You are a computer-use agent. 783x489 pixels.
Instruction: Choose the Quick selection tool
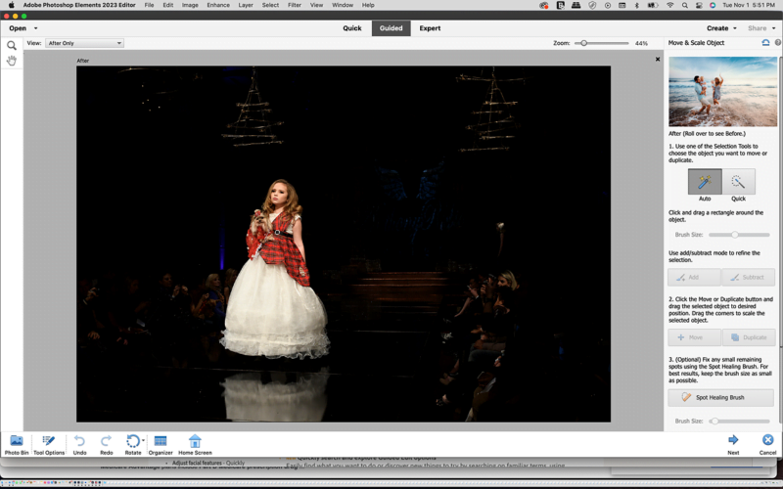pos(738,183)
